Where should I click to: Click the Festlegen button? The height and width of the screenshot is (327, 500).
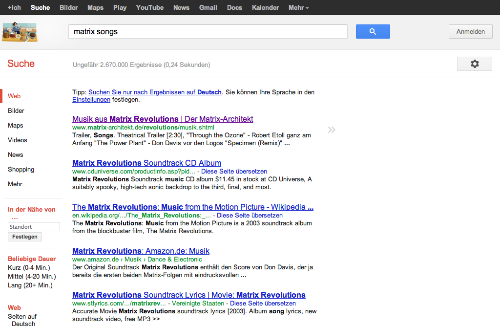(x=25, y=237)
